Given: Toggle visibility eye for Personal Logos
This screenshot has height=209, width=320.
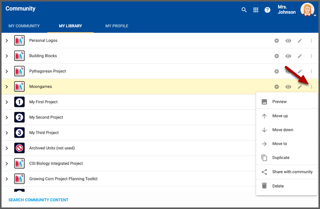Looking at the screenshot, I should 288,40.
